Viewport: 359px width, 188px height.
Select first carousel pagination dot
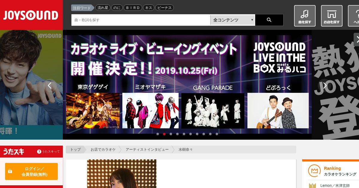pos(158,134)
